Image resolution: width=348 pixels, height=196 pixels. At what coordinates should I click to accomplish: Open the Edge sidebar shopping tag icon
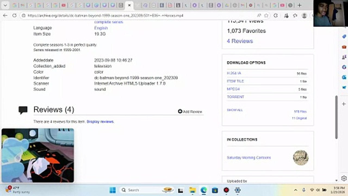click(344, 36)
